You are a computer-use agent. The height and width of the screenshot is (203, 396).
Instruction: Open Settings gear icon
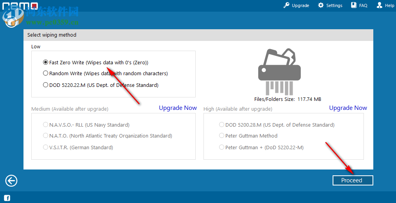pos(321,5)
